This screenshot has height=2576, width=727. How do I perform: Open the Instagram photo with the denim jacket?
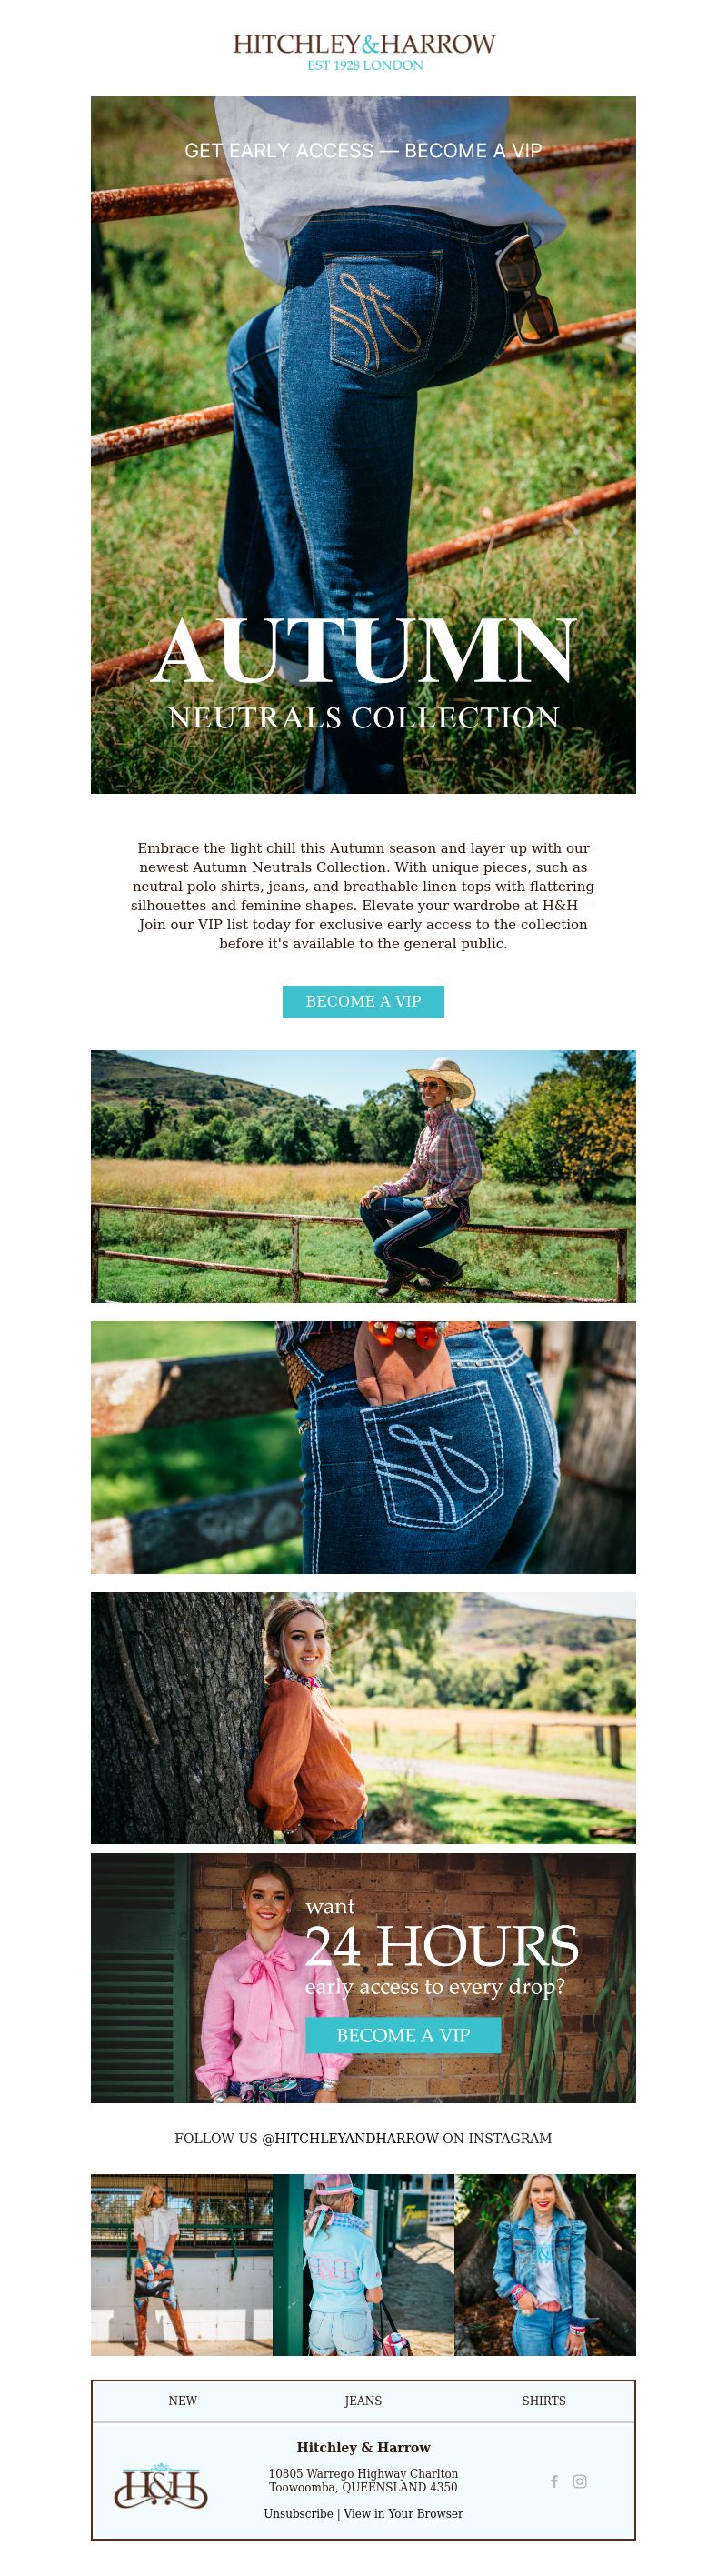coord(545,2265)
